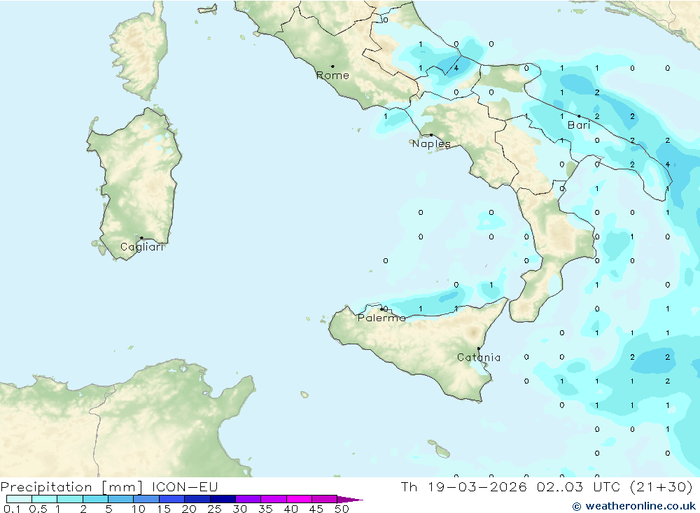Select the Bari city label
Screen dimensions: 700x513
click(x=579, y=125)
